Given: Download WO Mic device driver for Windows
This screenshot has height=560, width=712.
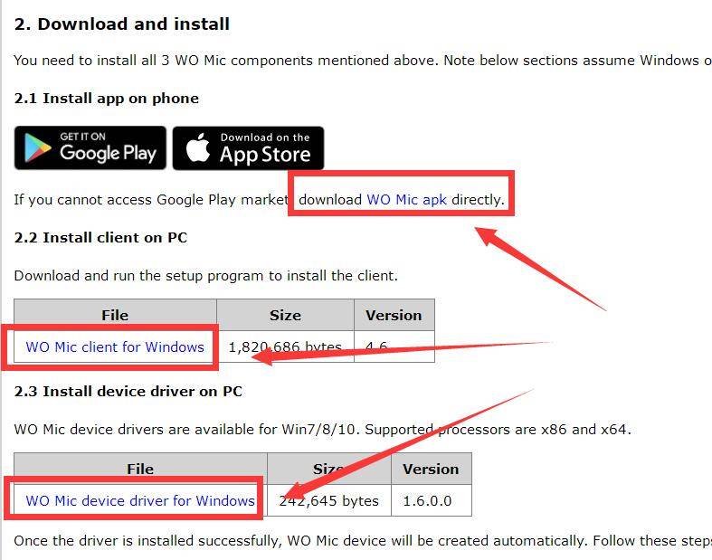Looking at the screenshot, I should tap(140, 500).
